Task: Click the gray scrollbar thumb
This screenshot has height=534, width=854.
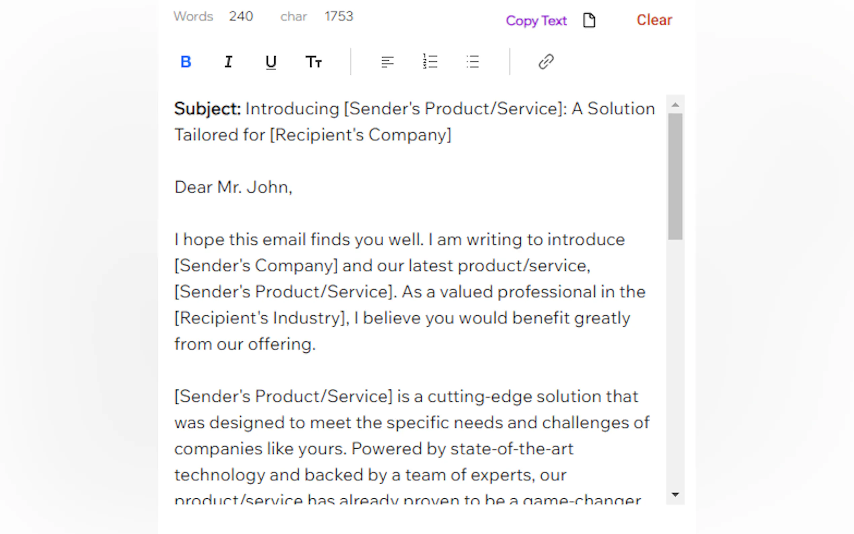Action: (x=675, y=177)
